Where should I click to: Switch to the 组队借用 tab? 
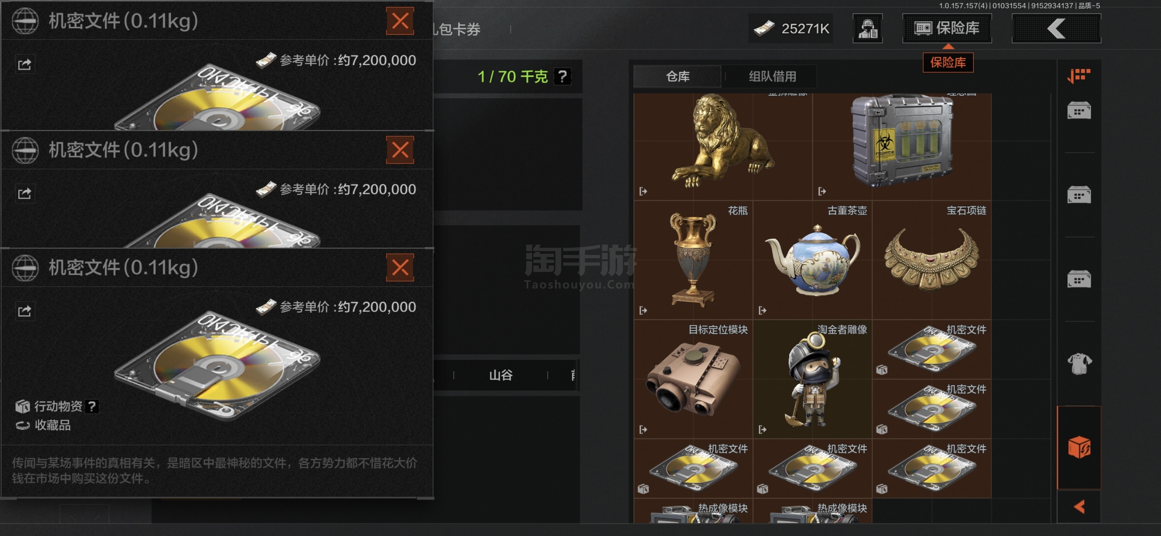click(772, 77)
